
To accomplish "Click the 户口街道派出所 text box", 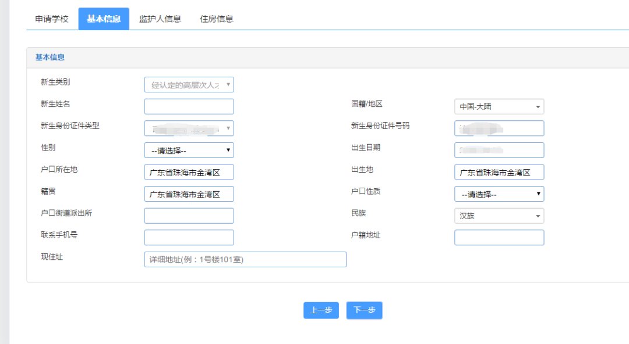I will point(189,216).
